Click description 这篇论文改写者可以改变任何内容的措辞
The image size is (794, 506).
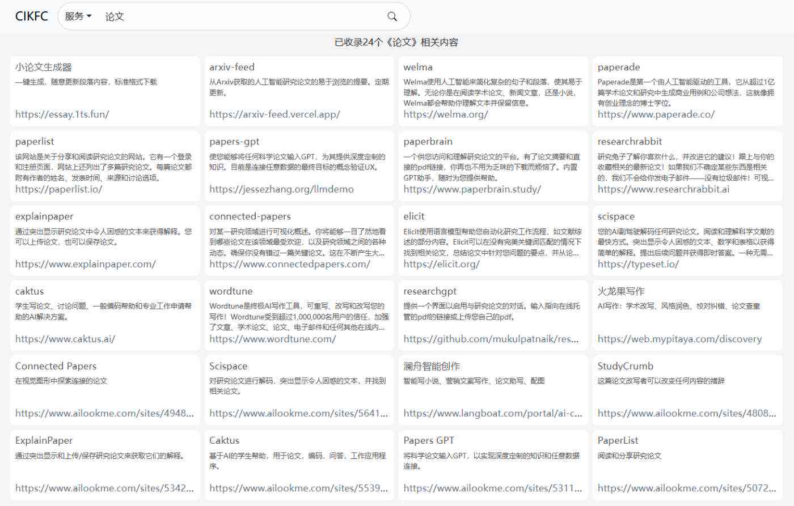pos(661,381)
